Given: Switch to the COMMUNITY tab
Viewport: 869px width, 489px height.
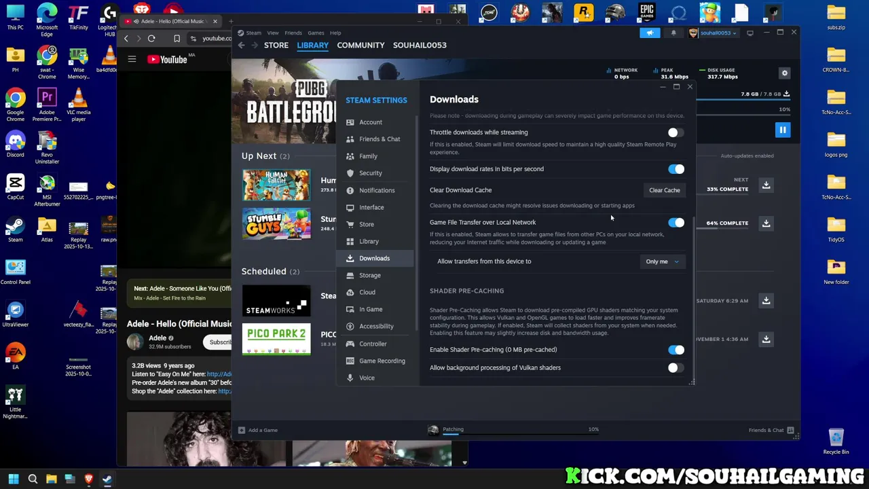Looking at the screenshot, I should tap(360, 45).
